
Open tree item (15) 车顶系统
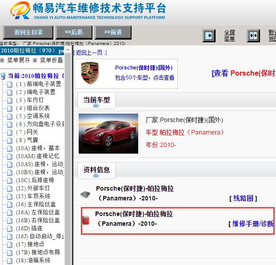33,196
